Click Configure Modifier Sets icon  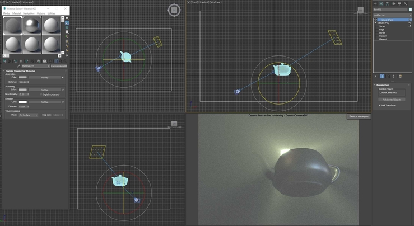coord(400,76)
